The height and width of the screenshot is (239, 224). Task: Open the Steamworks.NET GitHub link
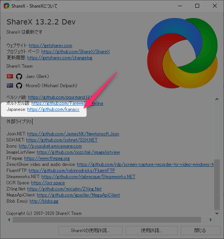click(x=88, y=177)
